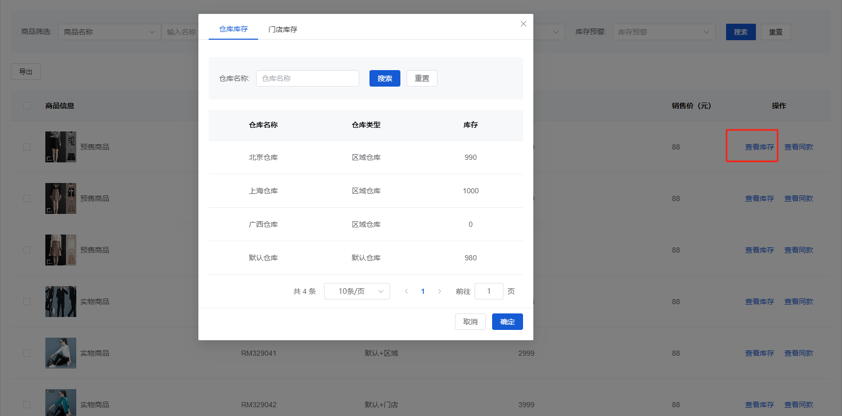Click dialog blue 搜索 button

385,78
